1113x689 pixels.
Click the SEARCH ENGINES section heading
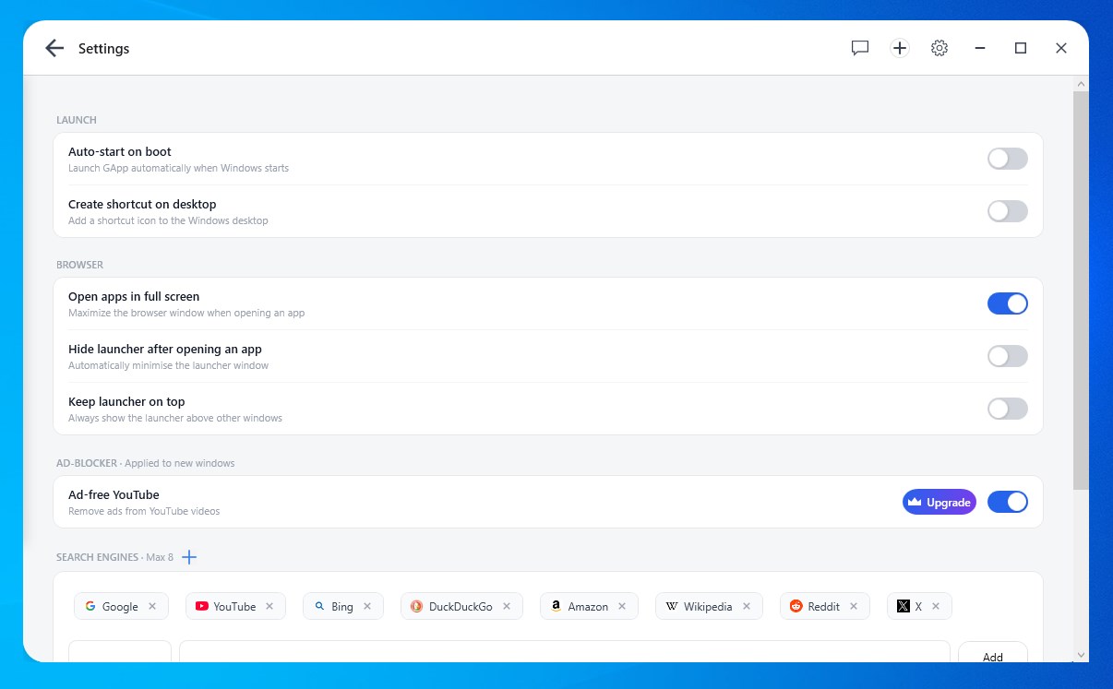click(x=97, y=557)
